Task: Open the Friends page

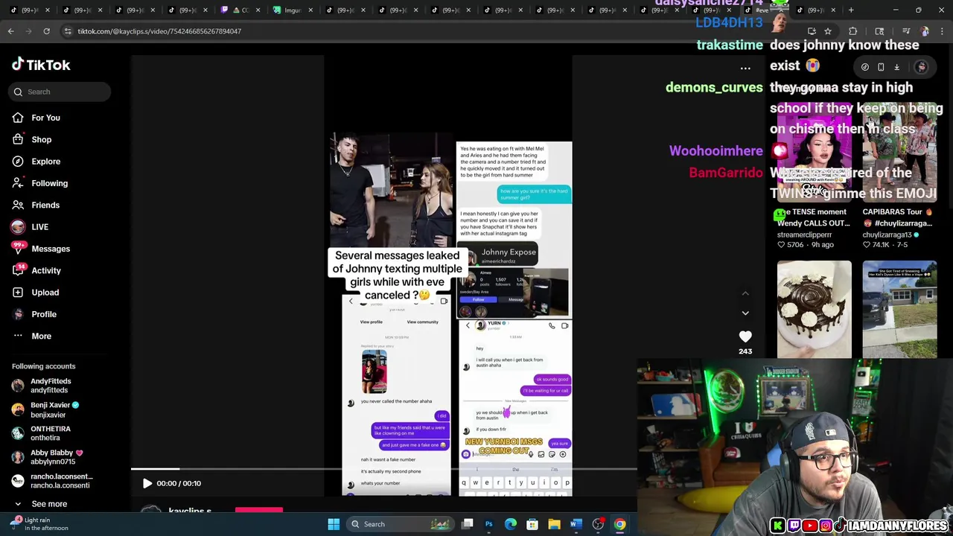Action: pos(45,205)
